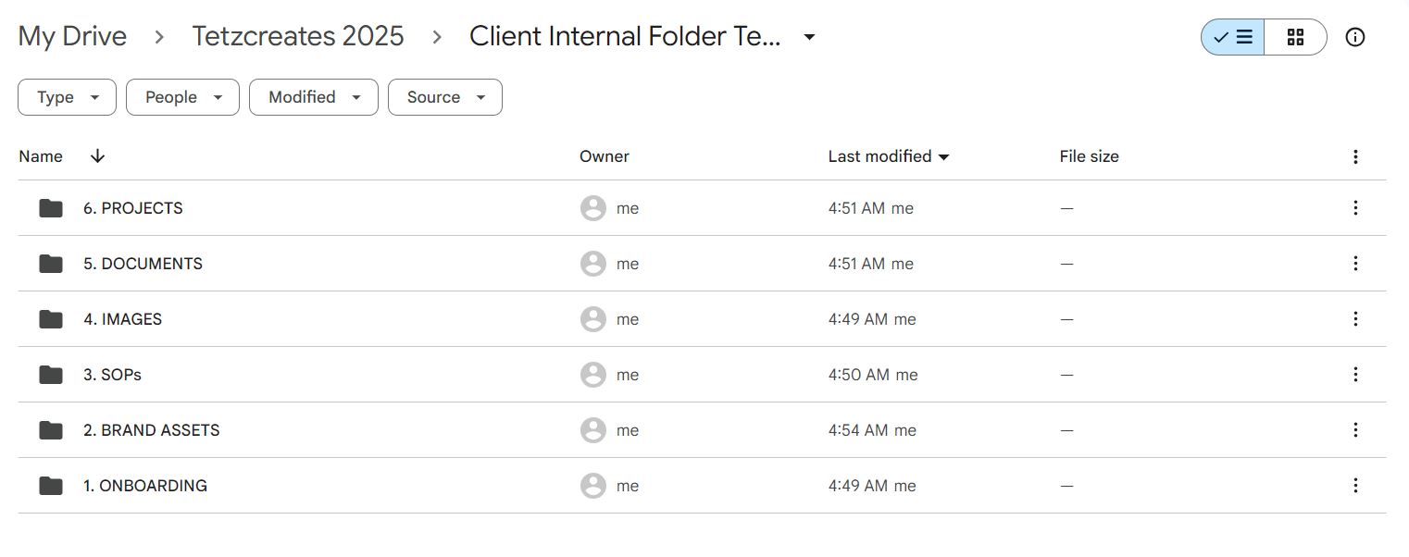
Task: Click three-dot menu for 3. SOPs
Action: 1355,375
